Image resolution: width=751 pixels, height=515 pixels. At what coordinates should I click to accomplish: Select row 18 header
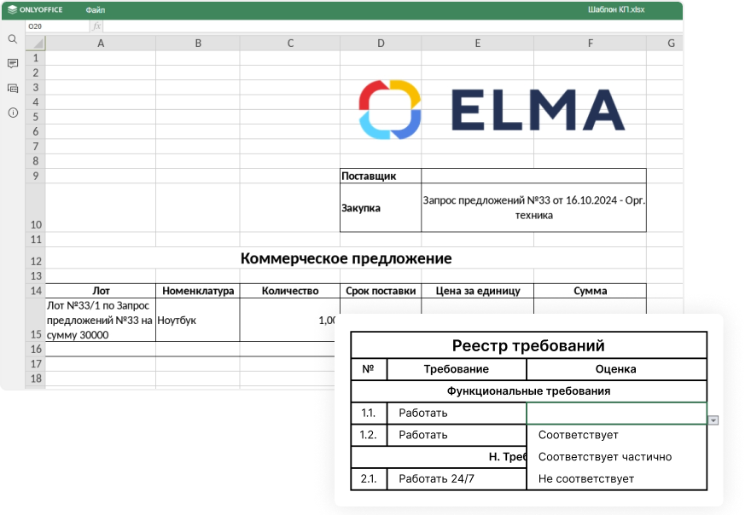(36, 378)
